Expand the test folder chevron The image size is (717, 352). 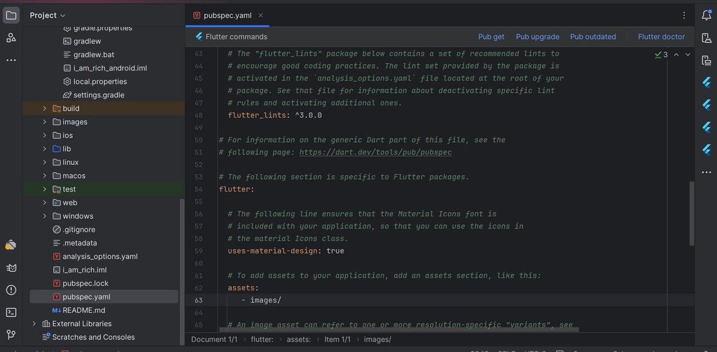pos(45,189)
